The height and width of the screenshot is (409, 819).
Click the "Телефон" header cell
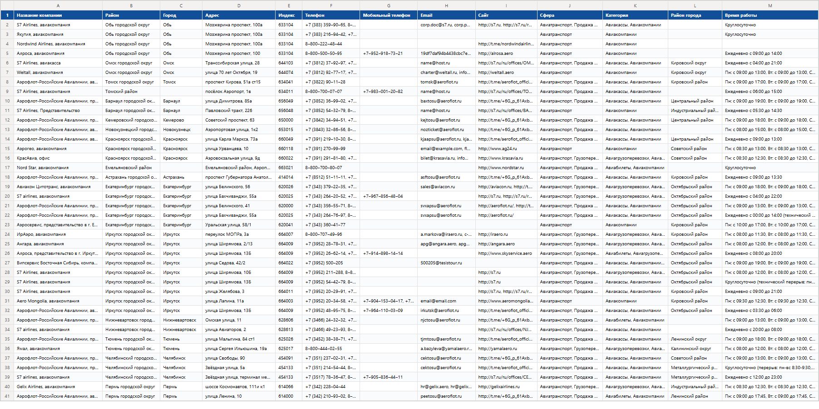(331, 15)
